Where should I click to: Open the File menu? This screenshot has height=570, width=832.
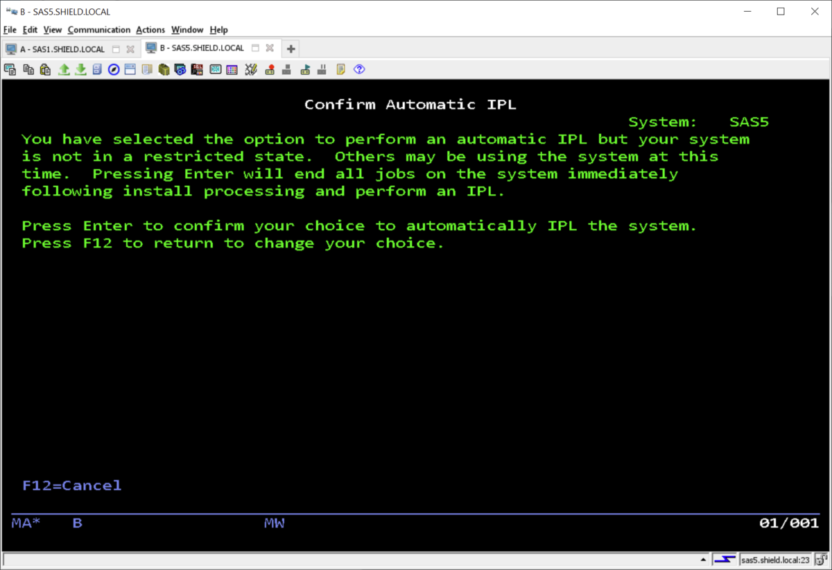[10, 30]
